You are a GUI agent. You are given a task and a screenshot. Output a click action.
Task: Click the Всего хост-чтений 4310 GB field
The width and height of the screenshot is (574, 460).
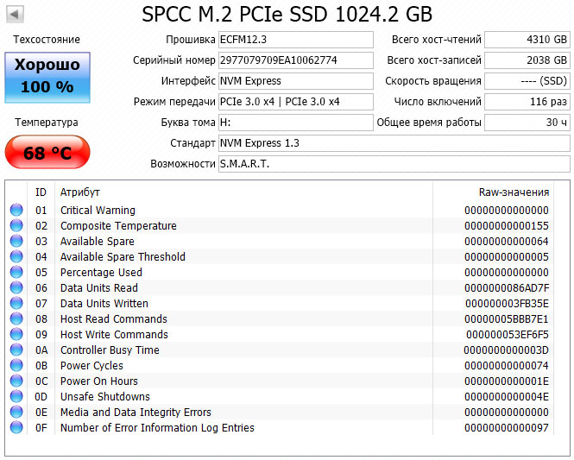[x=527, y=40]
